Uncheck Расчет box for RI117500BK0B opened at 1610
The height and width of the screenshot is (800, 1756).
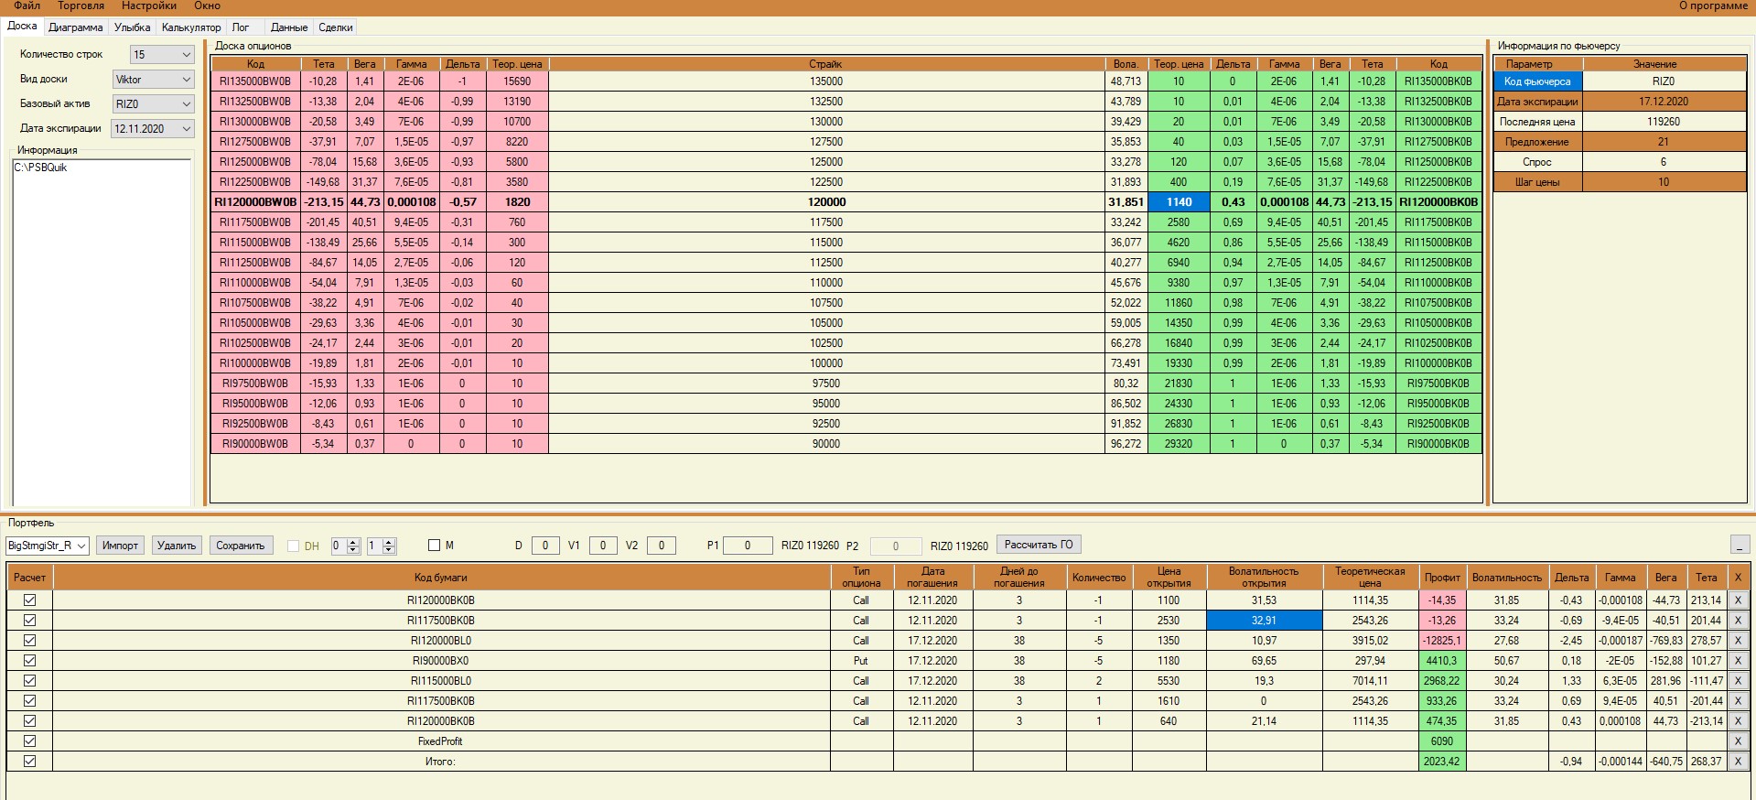click(x=29, y=701)
